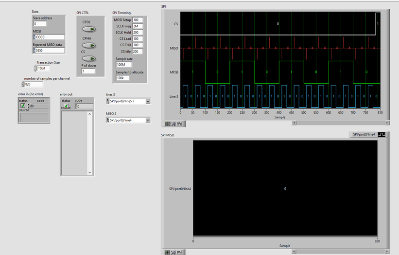Viewport: 399px width, 255px height.
Task: Click MOSI signal label on SPI graph
Action: [174, 72]
